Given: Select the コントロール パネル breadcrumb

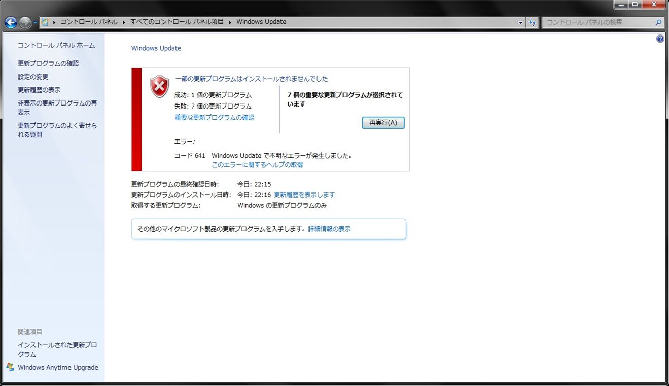Looking at the screenshot, I should point(89,22).
